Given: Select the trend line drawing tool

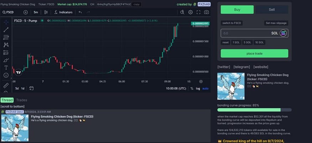Looking at the screenshot, I should pyautogui.click(x=6, y=30).
